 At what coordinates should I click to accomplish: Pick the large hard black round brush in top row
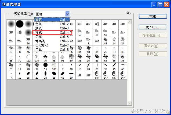click(20, 24)
